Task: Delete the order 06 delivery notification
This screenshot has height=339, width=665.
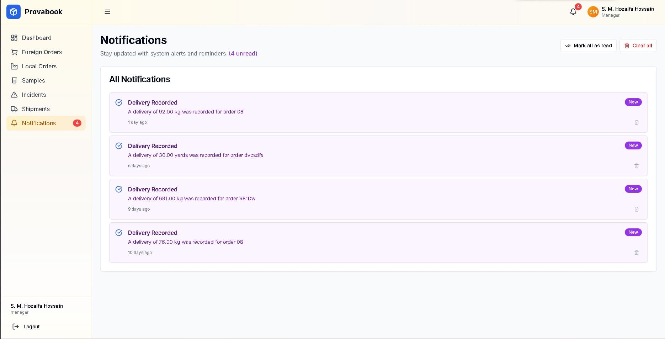Action: (637, 122)
